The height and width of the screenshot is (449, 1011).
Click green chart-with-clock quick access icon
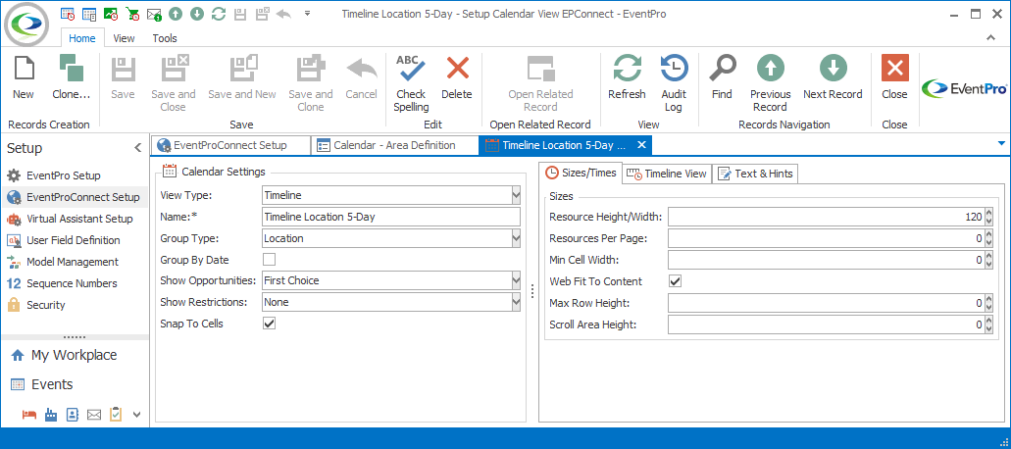pos(111,14)
